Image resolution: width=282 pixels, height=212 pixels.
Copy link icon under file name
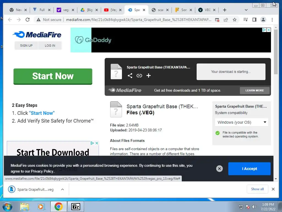coord(139,76)
